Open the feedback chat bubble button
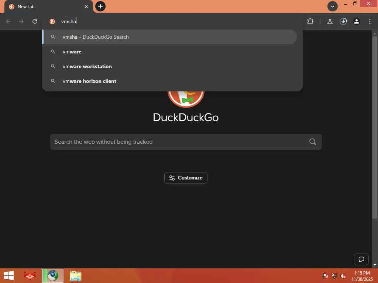 (x=361, y=259)
